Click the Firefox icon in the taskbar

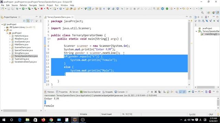(x=43, y=120)
